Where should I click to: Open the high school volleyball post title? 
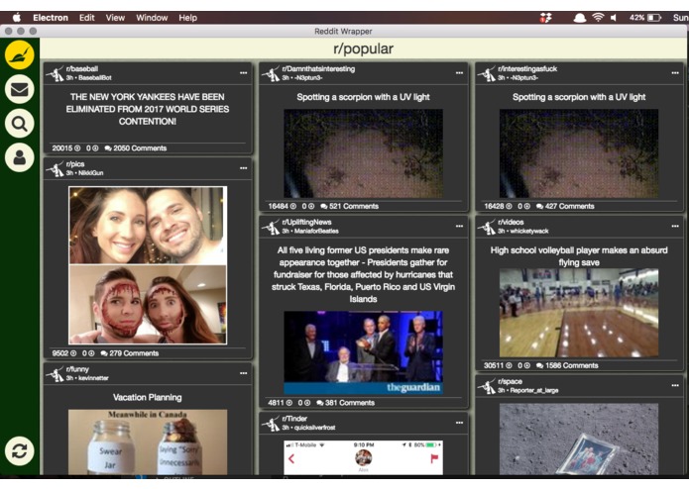[x=579, y=256]
